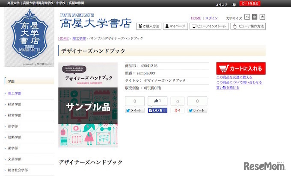Image resolution: width=291 pixels, height=176 pixels.
Task: Click 買い物を続ける link
Action: click(228, 88)
